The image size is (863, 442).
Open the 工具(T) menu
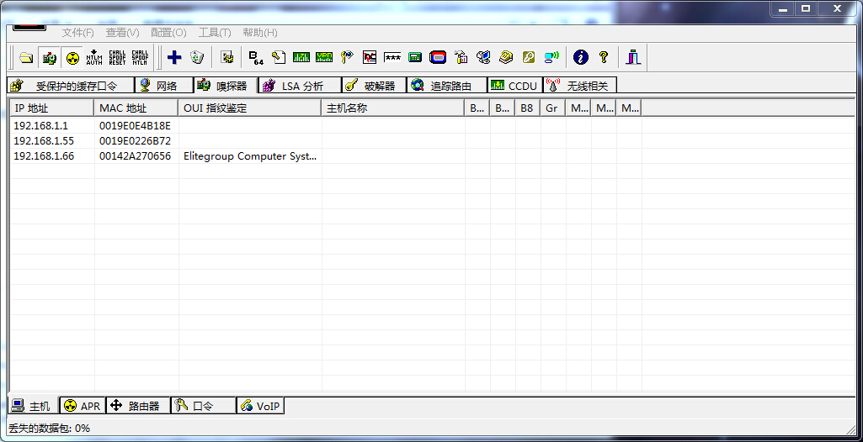click(x=215, y=33)
